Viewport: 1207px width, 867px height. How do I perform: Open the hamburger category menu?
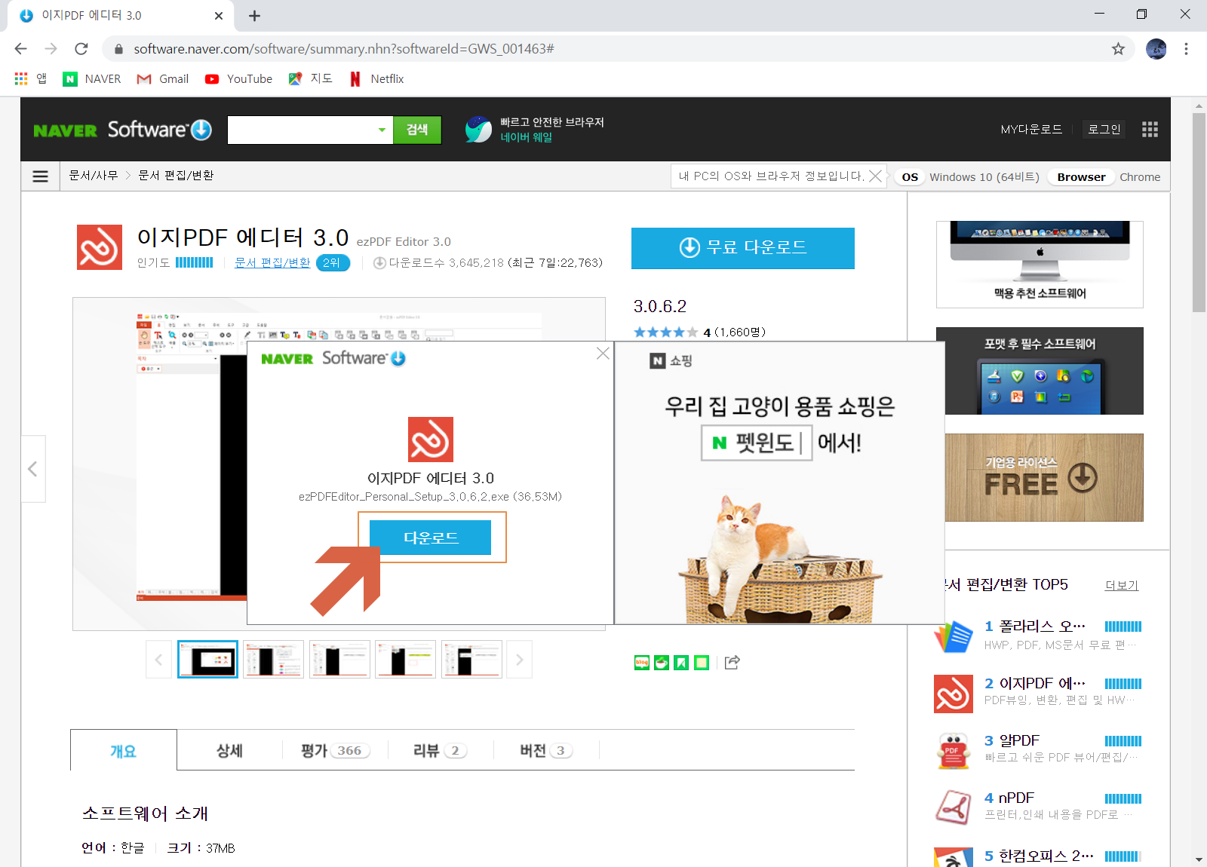pos(41,176)
